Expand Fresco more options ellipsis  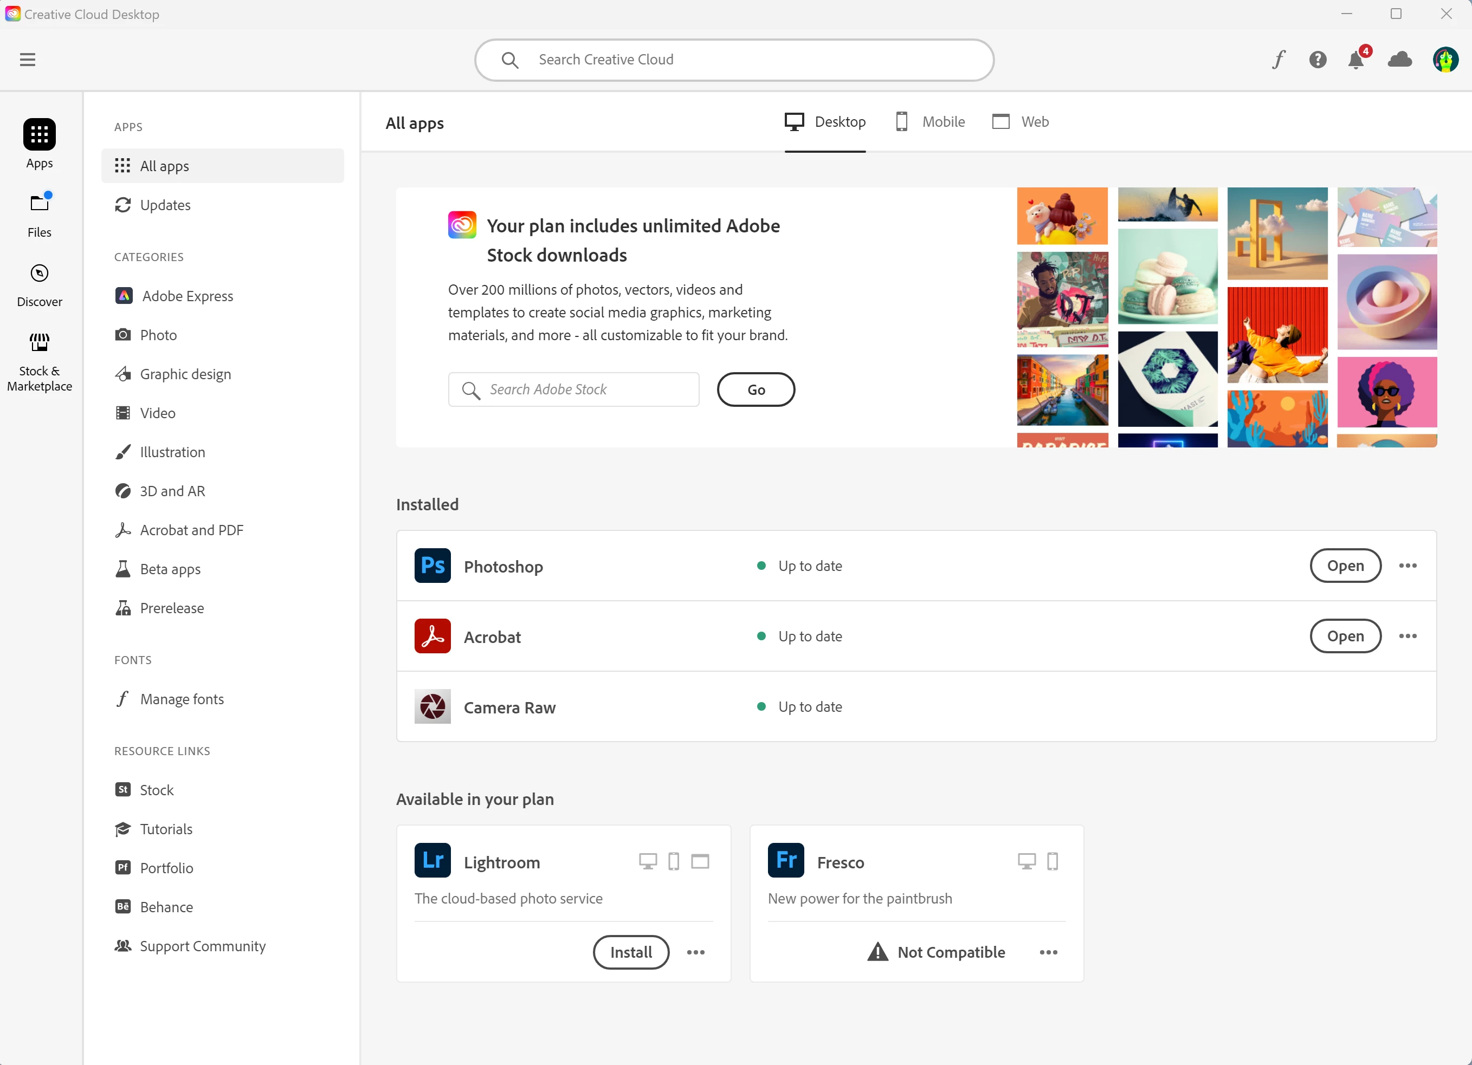1048,952
